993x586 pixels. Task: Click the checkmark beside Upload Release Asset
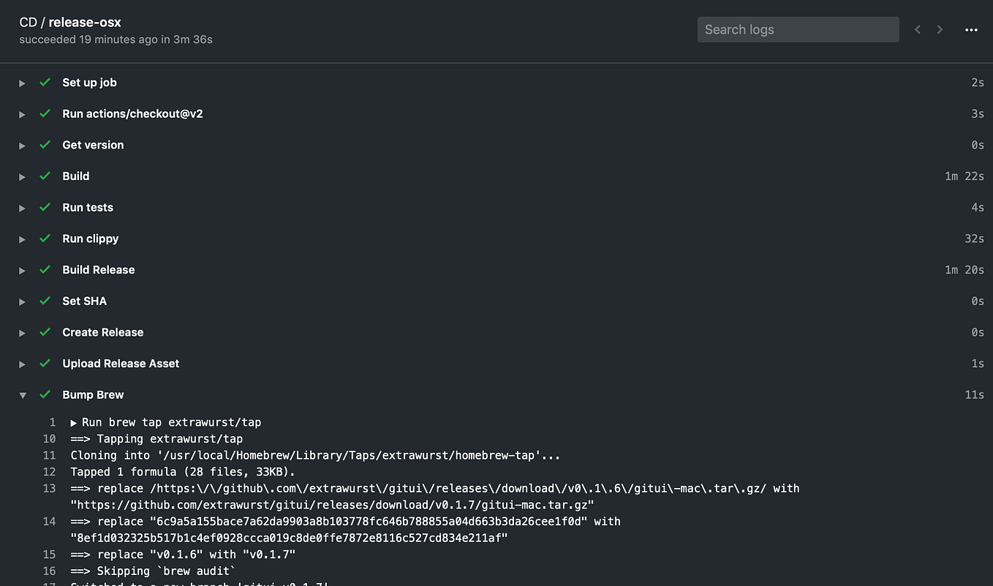(x=45, y=364)
